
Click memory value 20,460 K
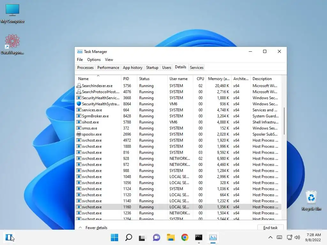[222, 85]
